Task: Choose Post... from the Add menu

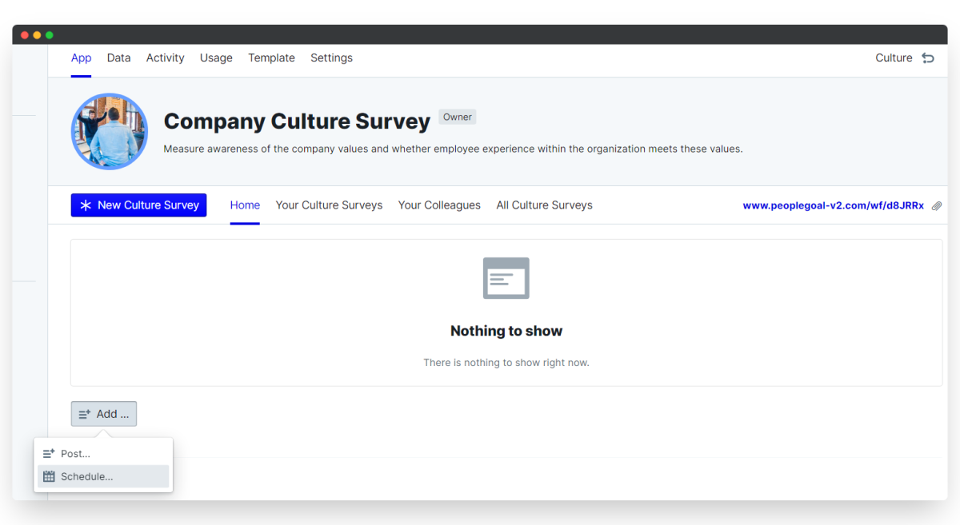Action: click(103, 453)
